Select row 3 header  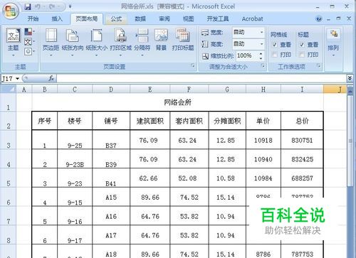(x=8, y=140)
